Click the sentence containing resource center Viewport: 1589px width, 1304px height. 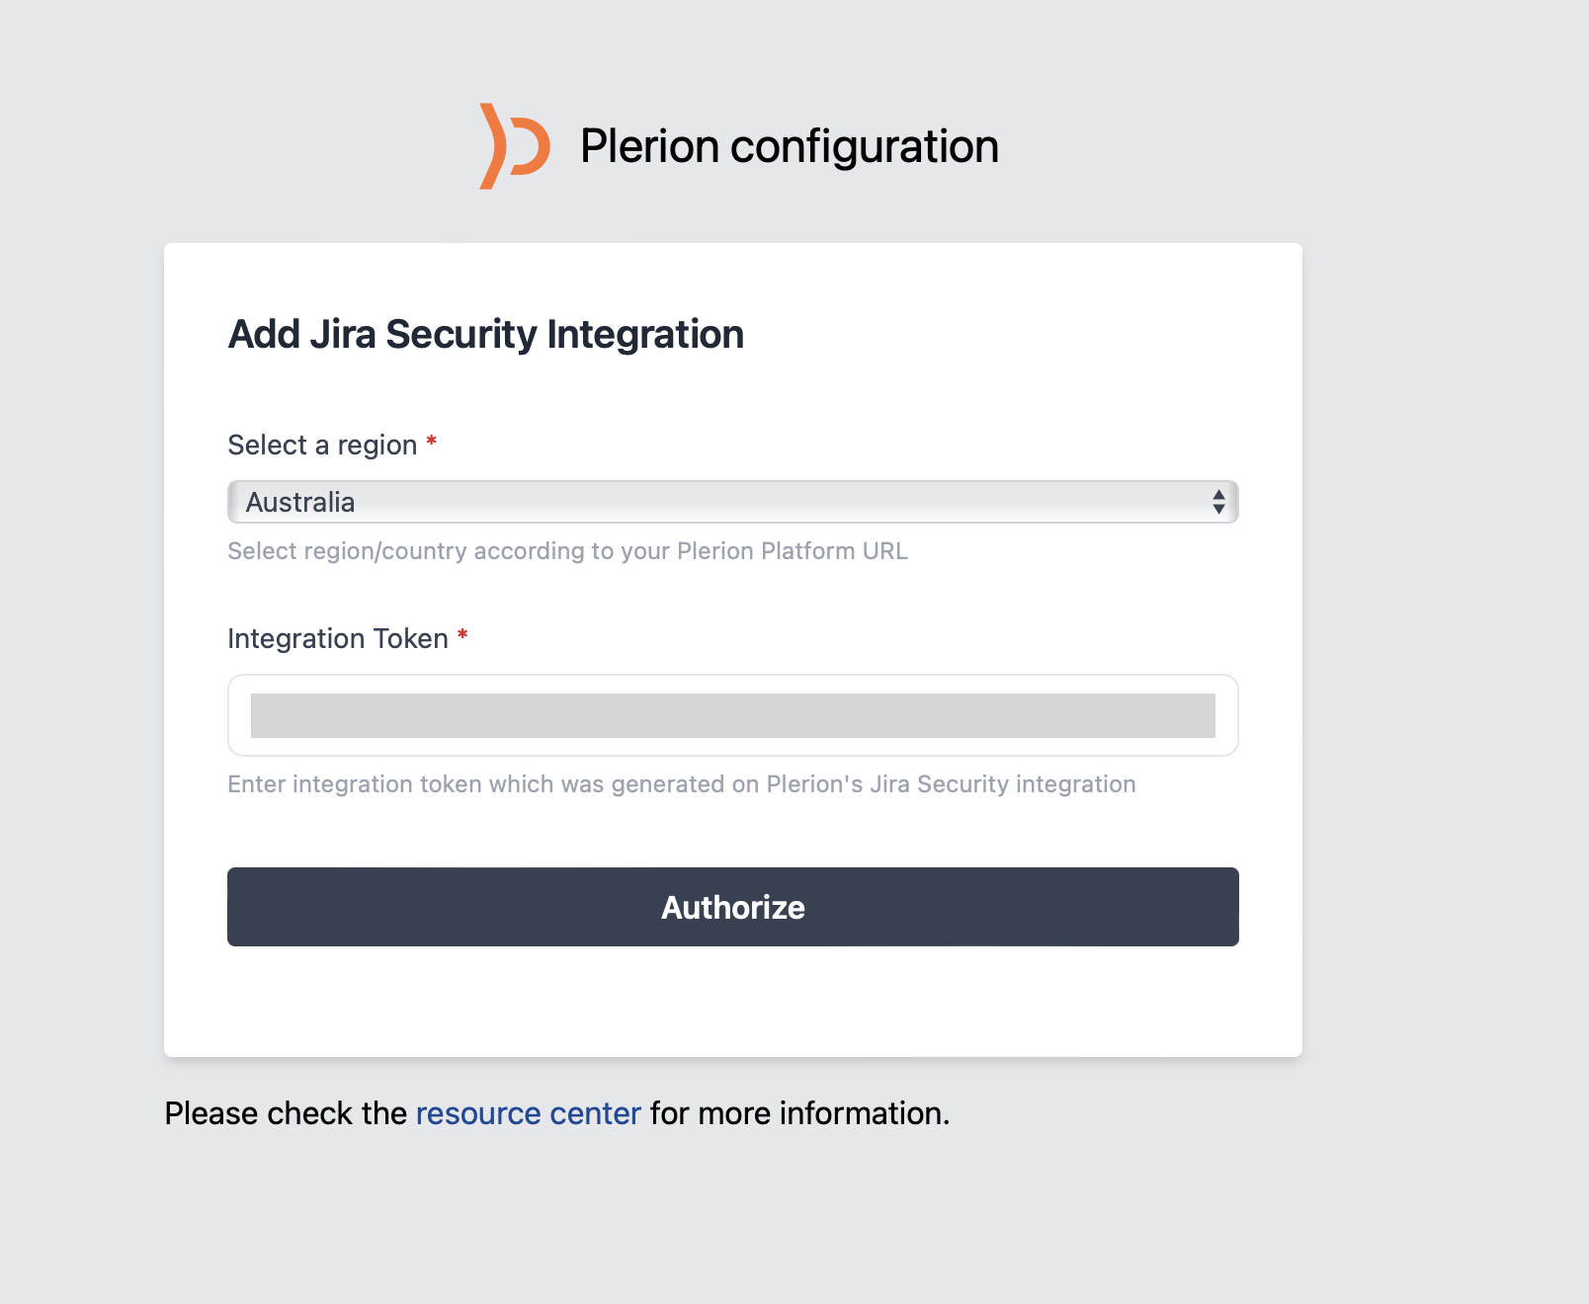point(557,1113)
